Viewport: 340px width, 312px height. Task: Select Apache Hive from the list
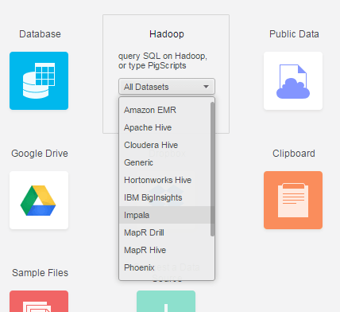pos(165,127)
